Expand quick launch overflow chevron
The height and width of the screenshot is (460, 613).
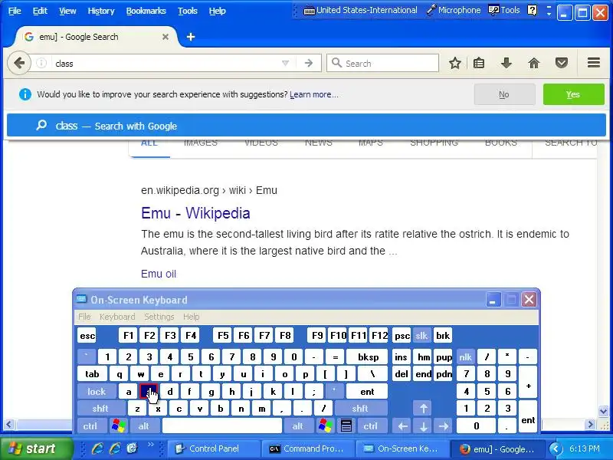(150, 445)
